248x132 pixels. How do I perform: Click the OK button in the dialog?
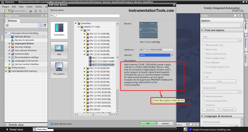[148, 123]
